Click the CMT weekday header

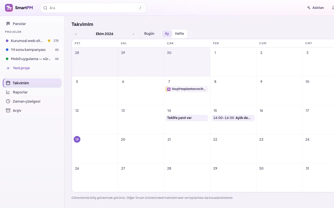[x=308, y=43]
